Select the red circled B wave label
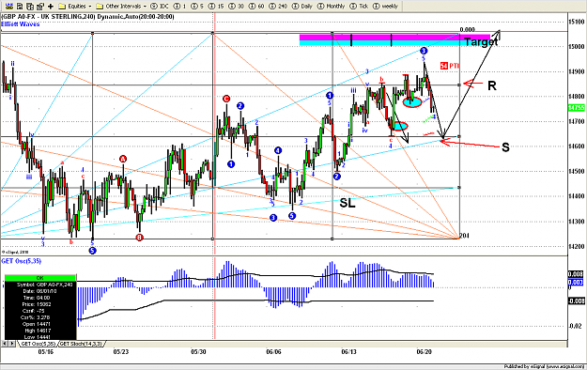This screenshot has width=587, height=370. coord(139,237)
